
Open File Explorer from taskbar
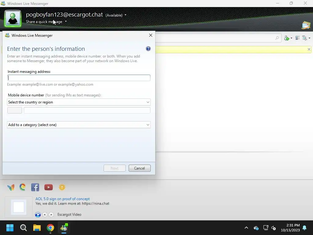coord(37,228)
